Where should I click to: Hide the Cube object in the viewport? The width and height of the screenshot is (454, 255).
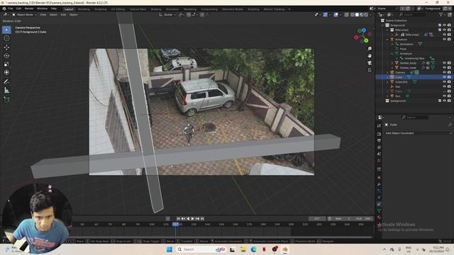click(x=444, y=77)
